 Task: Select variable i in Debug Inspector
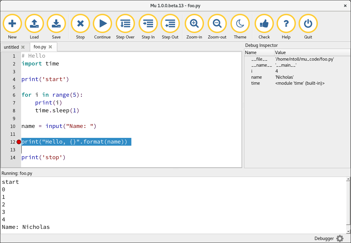pyautogui.click(x=297, y=71)
